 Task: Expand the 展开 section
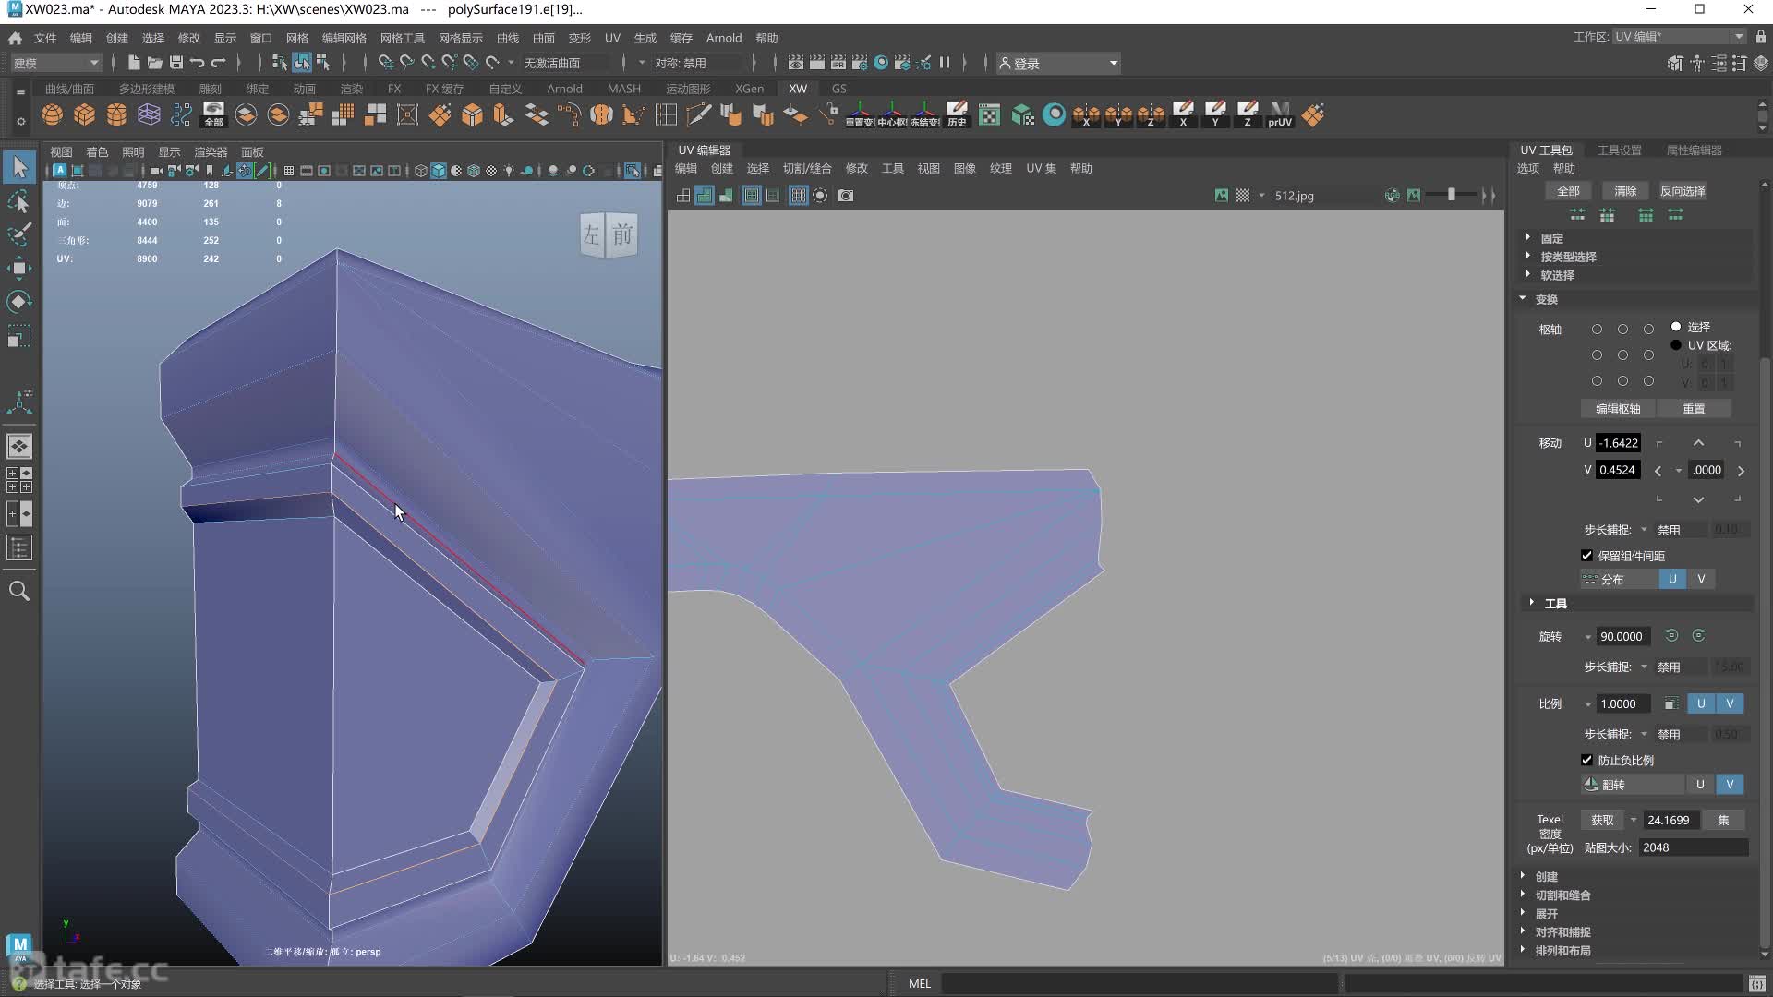pyautogui.click(x=1546, y=914)
